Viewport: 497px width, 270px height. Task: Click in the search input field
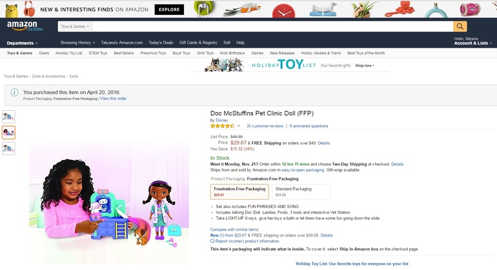pyautogui.click(x=271, y=26)
